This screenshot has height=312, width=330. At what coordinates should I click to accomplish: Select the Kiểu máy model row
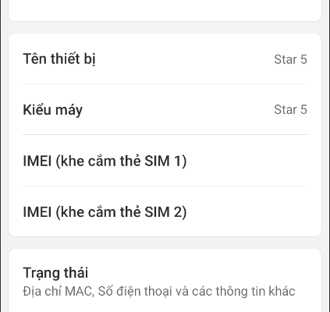165,109
